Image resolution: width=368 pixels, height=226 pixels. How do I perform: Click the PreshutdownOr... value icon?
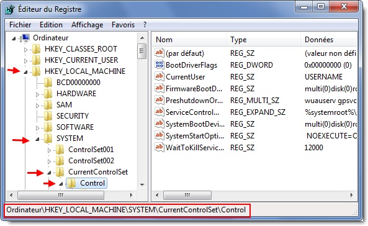coord(159,100)
